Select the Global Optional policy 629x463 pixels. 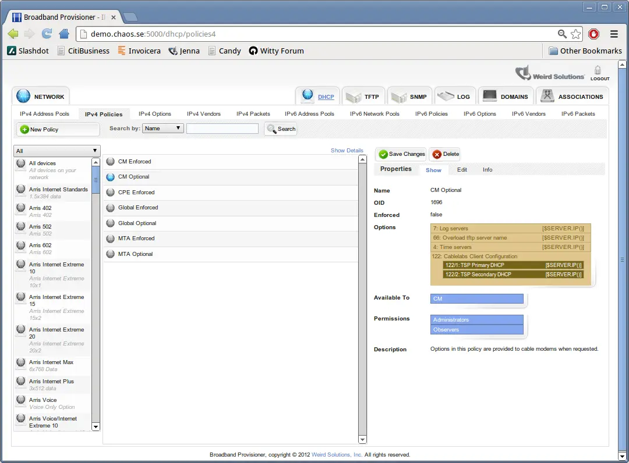click(x=137, y=223)
